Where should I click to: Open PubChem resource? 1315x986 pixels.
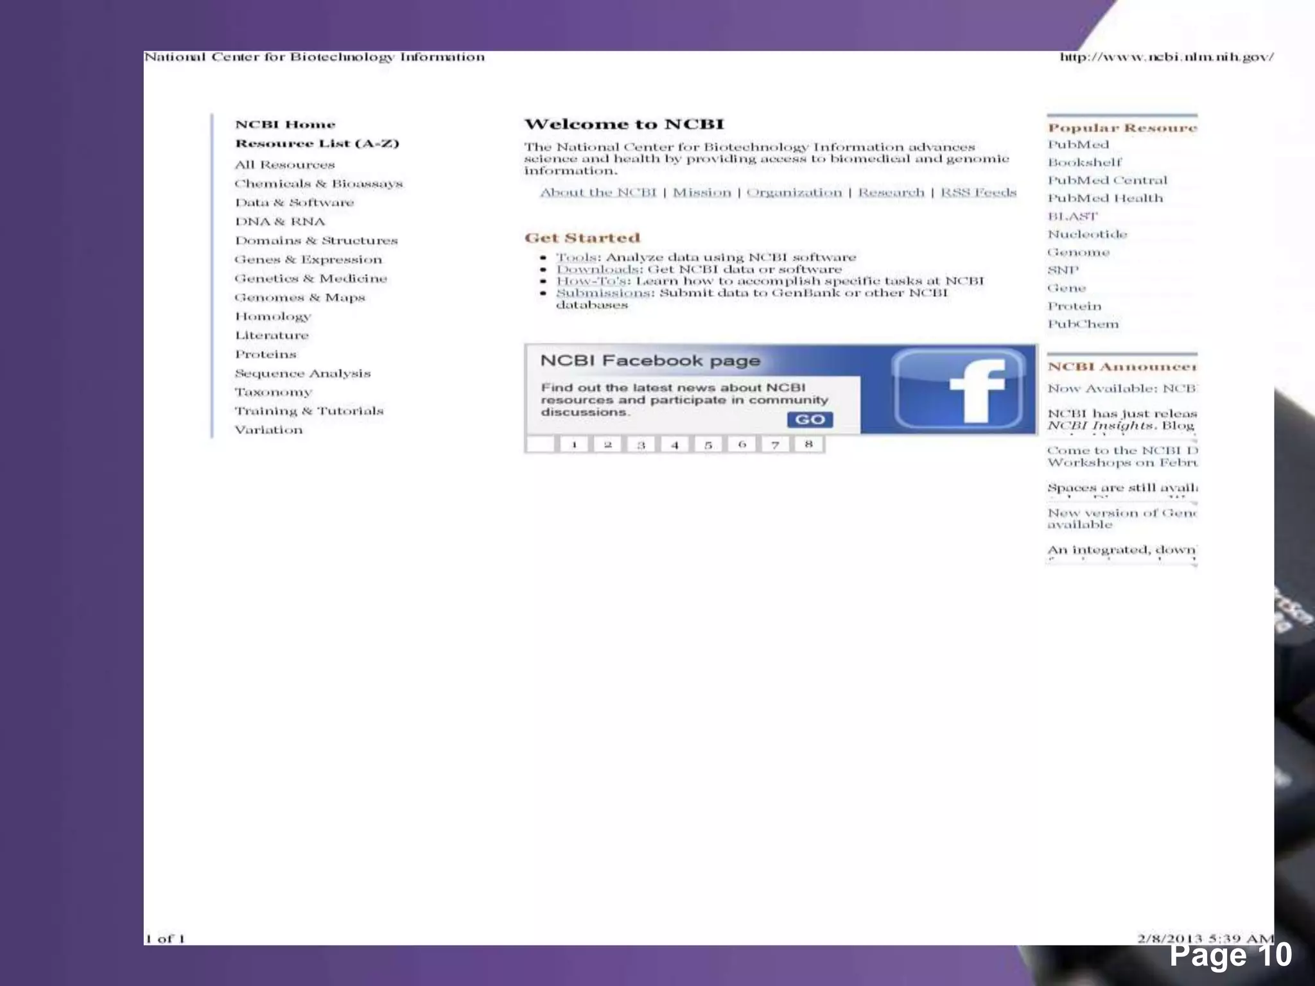(x=1083, y=325)
